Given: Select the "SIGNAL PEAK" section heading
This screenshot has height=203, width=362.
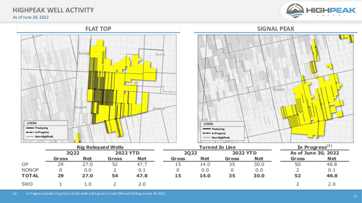Looking at the screenshot, I should tap(276, 29).
